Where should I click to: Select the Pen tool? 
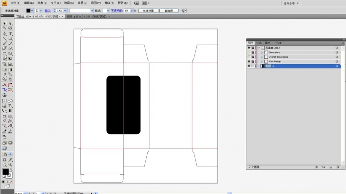click(4, 34)
